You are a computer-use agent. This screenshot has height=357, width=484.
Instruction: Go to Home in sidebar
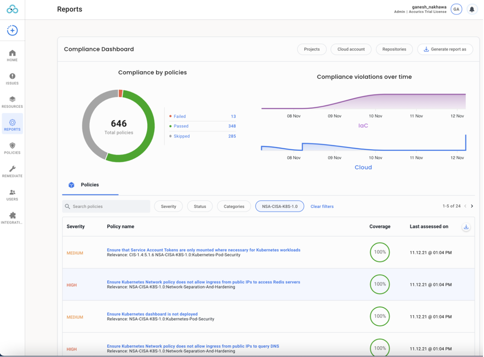tap(12, 56)
